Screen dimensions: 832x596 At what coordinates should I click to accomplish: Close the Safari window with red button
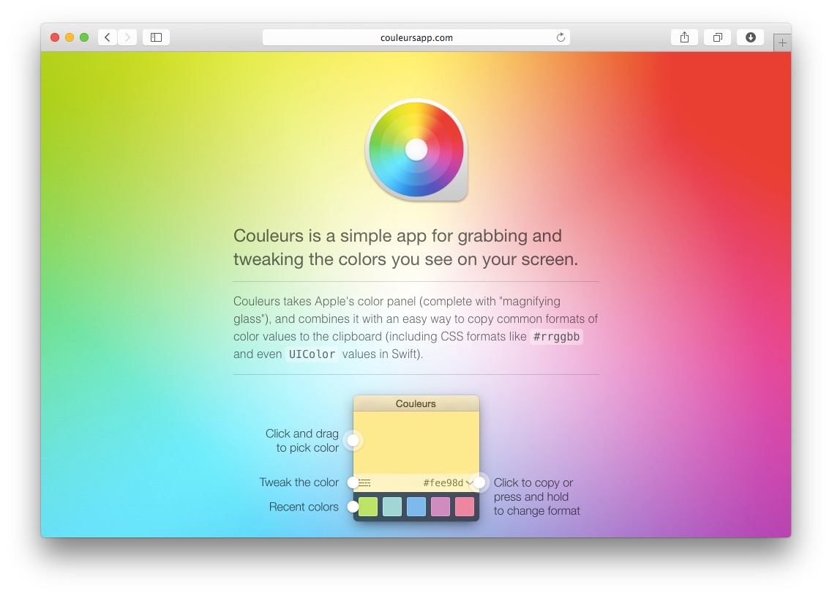point(55,37)
